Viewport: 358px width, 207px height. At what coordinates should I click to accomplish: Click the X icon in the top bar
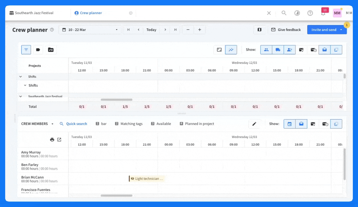269,13
